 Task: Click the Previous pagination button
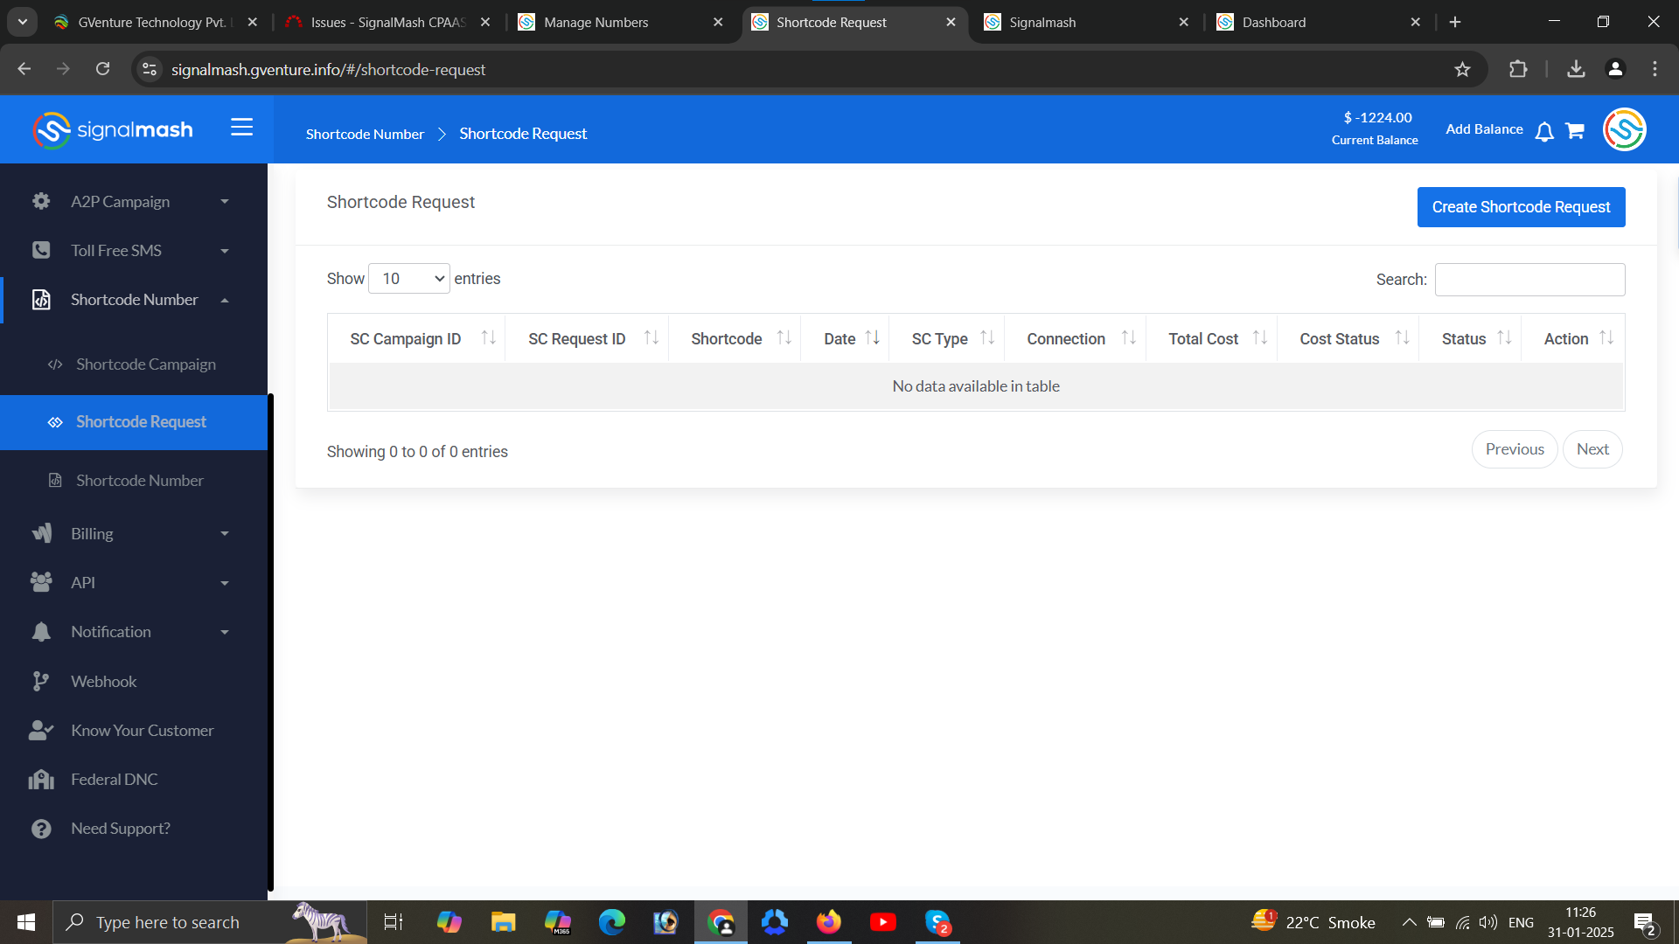click(x=1515, y=449)
